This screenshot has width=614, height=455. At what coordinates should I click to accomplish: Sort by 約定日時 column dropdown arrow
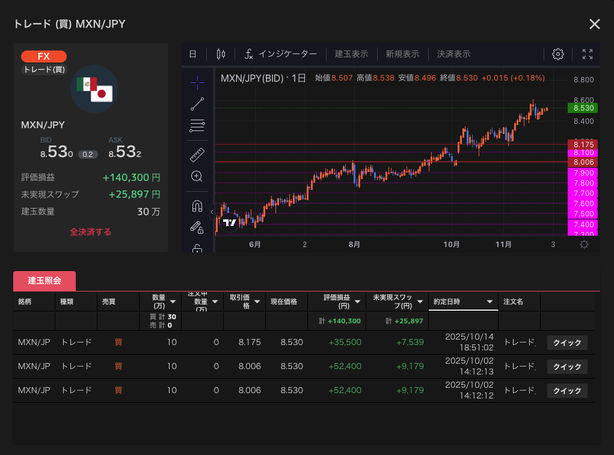pyautogui.click(x=490, y=302)
